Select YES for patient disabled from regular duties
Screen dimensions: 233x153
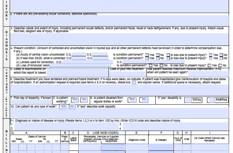tap(132, 99)
